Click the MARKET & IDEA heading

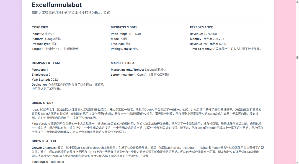pyautogui.click(x=122, y=63)
